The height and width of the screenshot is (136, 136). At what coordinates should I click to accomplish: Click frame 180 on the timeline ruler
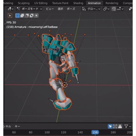click(113, 132)
